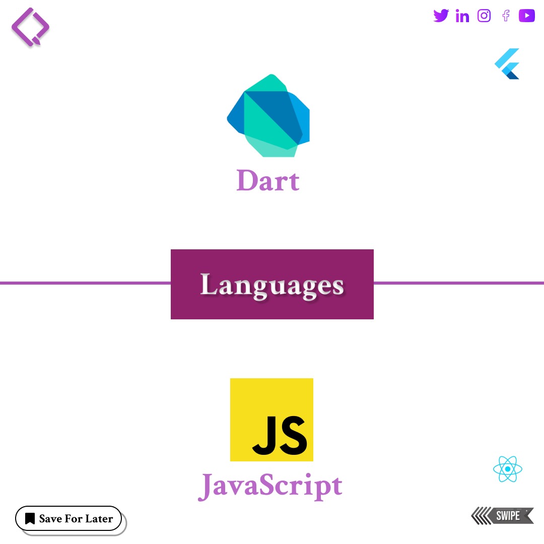Click the Languages banner

pos(272,284)
